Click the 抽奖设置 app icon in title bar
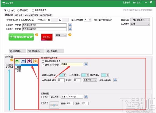This screenshot has height=113, width=156. [x=4, y=3]
